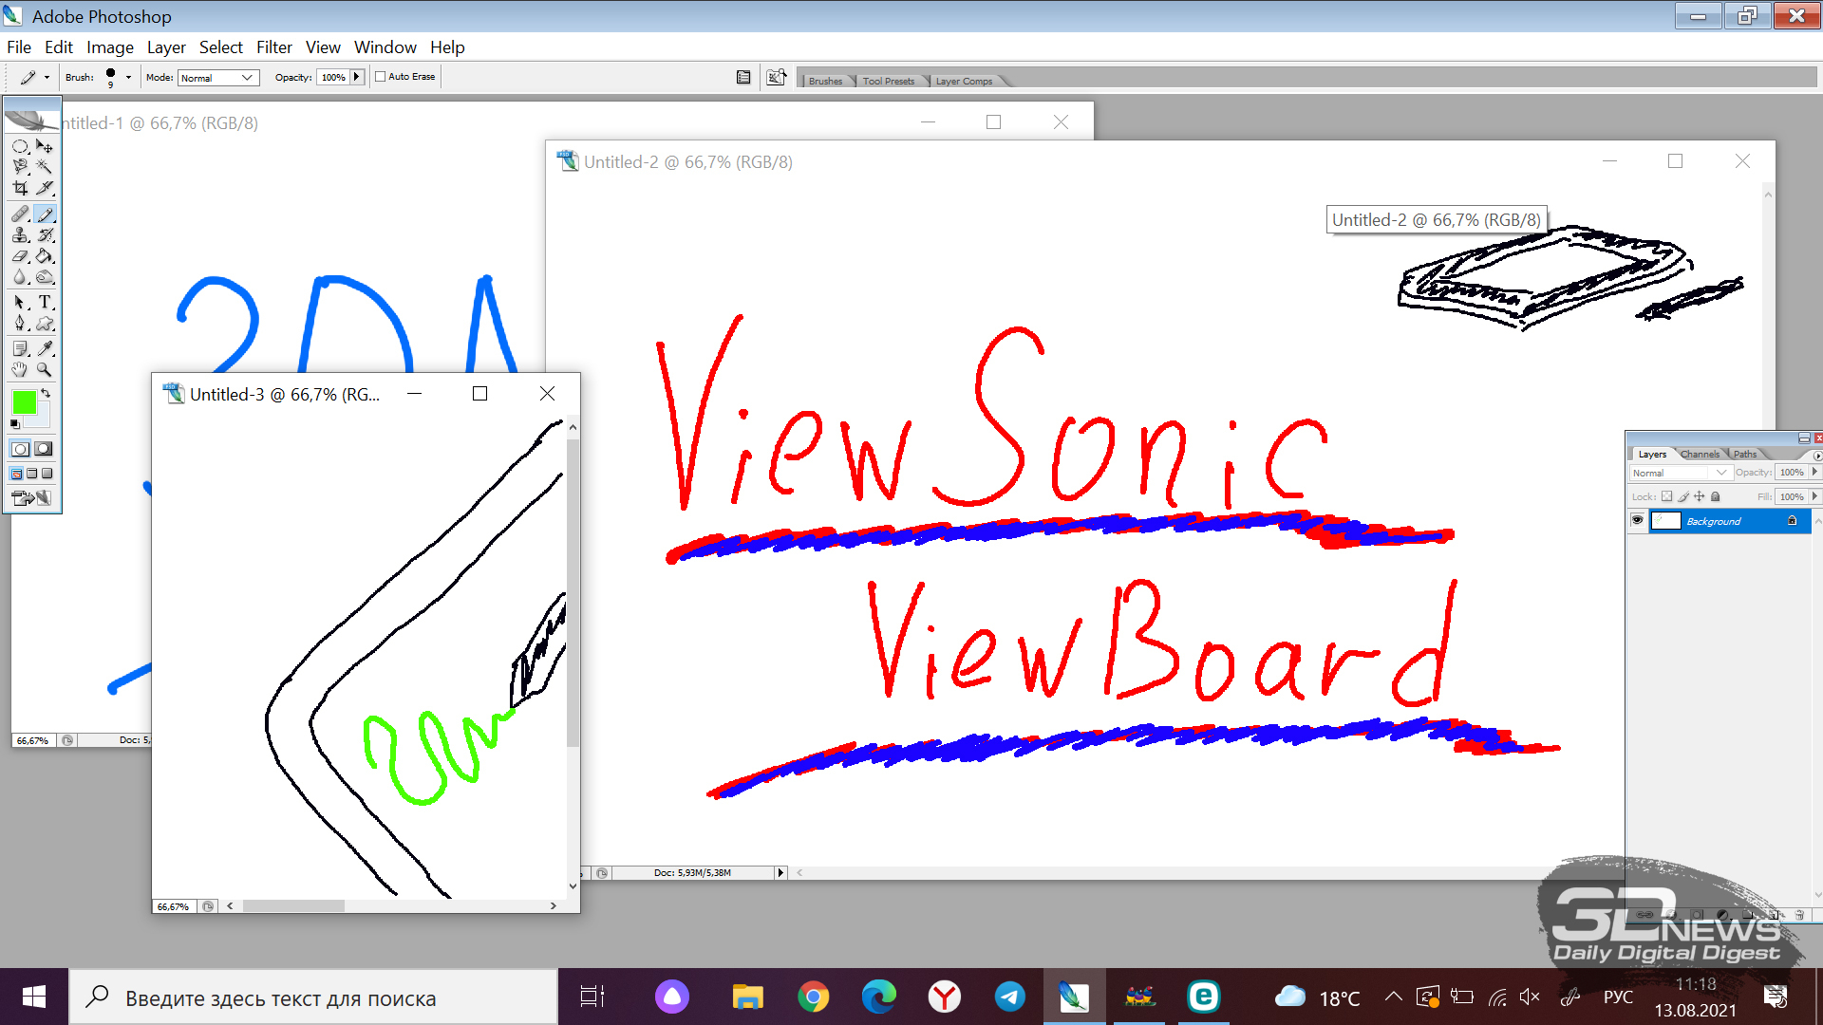This screenshot has width=1823, height=1025.
Task: Click the background color swatch
Action: 44,418
